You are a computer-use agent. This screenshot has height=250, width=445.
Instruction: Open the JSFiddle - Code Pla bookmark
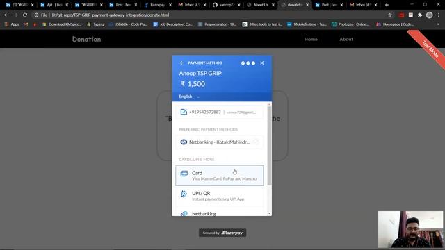pyautogui.click(x=128, y=24)
